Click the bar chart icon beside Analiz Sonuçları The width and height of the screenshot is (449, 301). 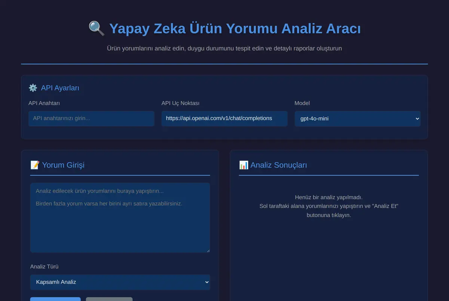point(244,165)
